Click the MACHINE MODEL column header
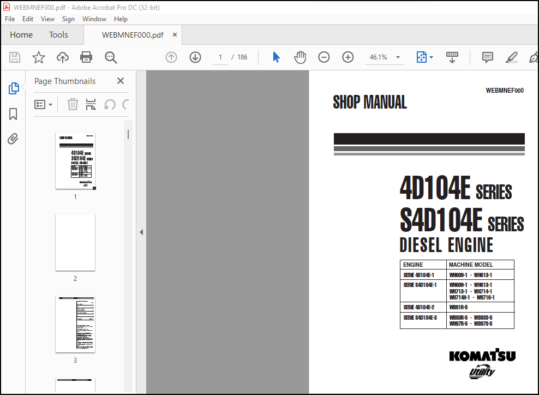Screen dimensions: 539x395 (x=471, y=265)
